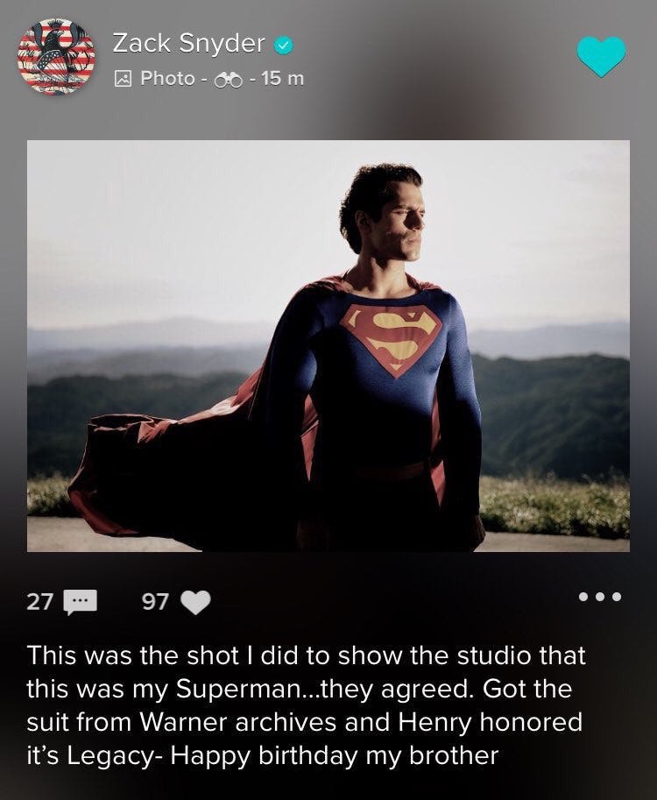The image size is (657, 800).
Task: Click the small Photo type icon
Action: click(124, 79)
